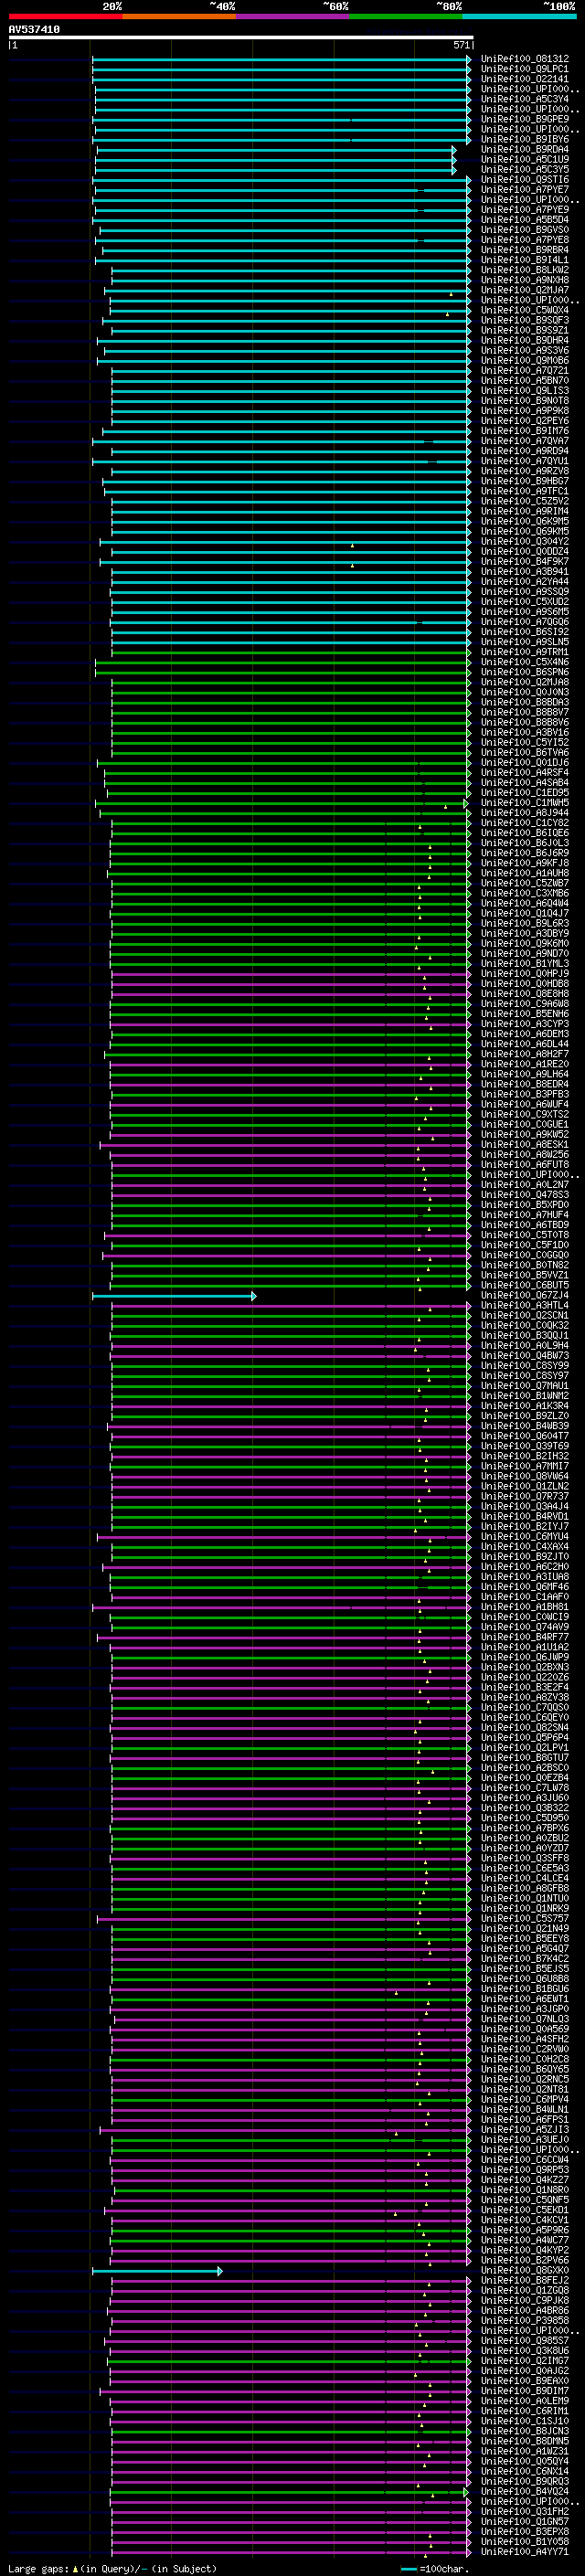Click the cyan ~100% identity legend bar
This screenshot has height=2576, width=585.
[519, 16]
